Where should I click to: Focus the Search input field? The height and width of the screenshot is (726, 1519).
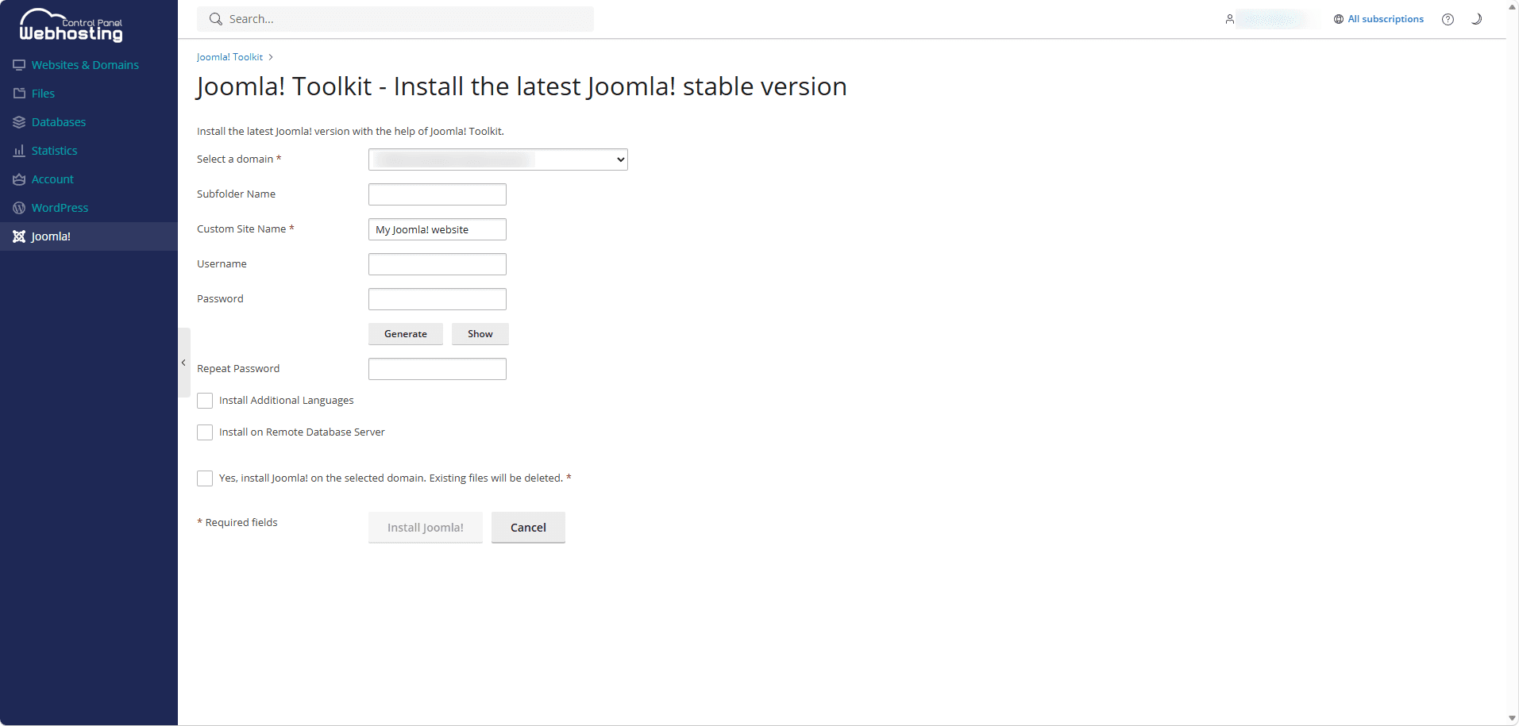[x=395, y=19]
